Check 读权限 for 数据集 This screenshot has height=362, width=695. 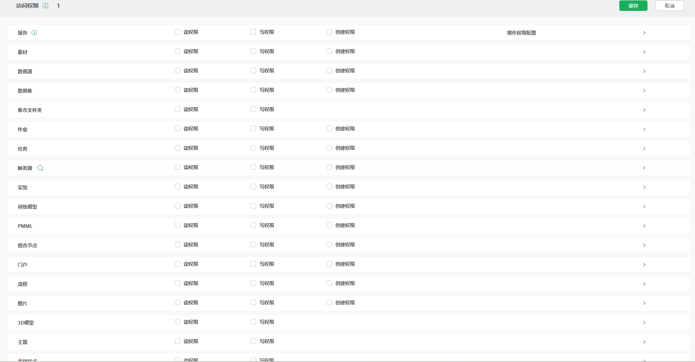pyautogui.click(x=178, y=90)
